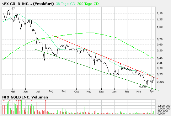Click the 1,67 high price annotation
The height and width of the screenshot is (116, 171).
click(x=12, y=8)
